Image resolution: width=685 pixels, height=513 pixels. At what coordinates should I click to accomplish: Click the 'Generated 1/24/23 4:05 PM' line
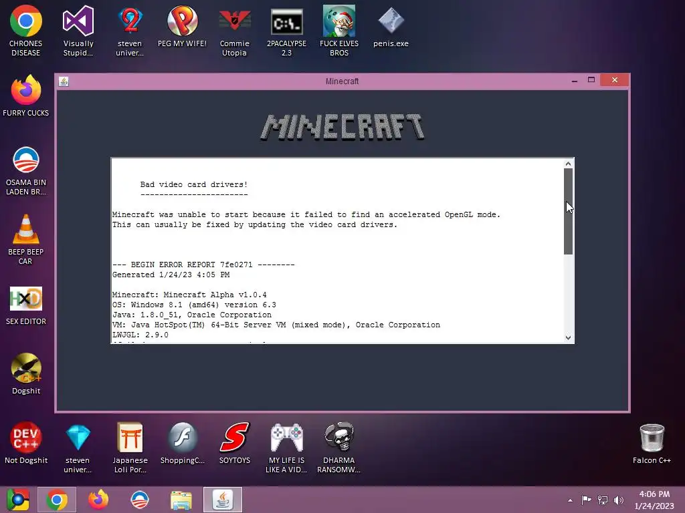[x=171, y=275]
